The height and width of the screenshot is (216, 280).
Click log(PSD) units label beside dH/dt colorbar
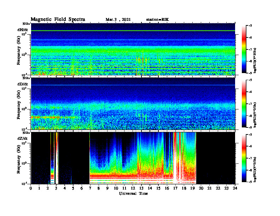(255, 61)
